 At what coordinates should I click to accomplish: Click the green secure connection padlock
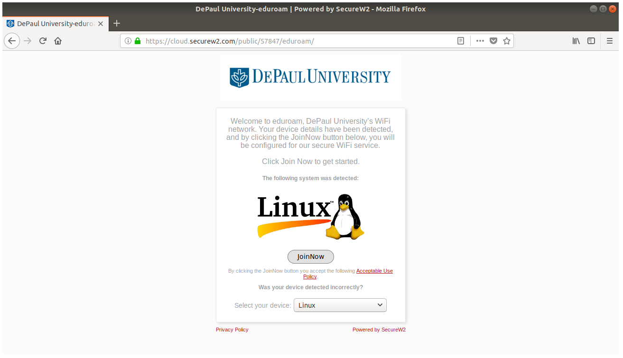(138, 41)
